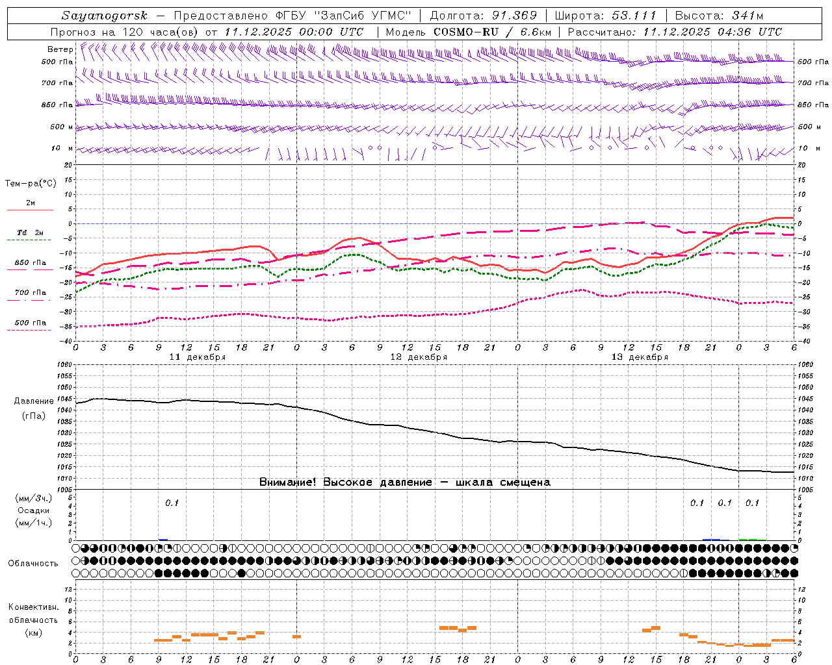Click '1060' on the left pressure axis
832x665 pixels.
click(x=65, y=365)
